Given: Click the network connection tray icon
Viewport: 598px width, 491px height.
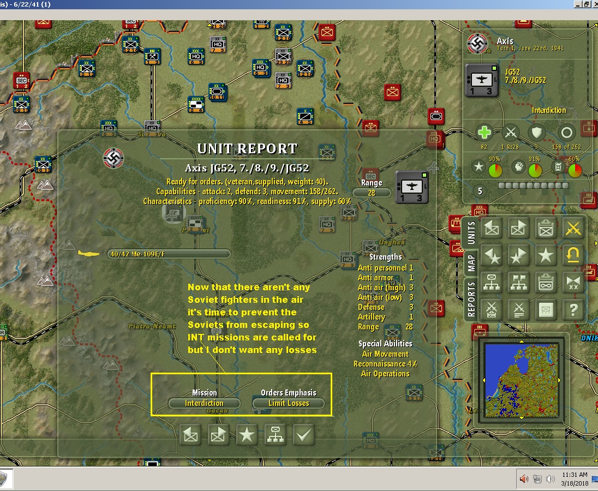Looking at the screenshot, I should click(537, 479).
